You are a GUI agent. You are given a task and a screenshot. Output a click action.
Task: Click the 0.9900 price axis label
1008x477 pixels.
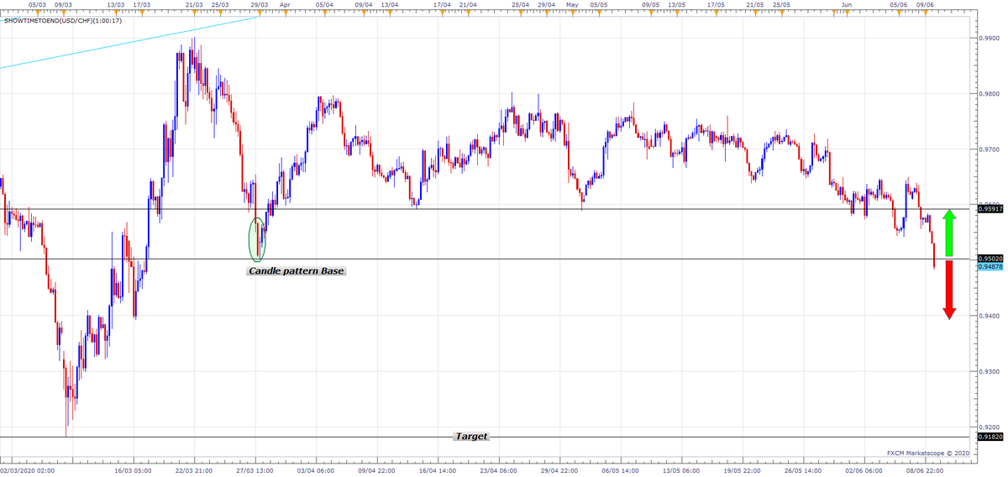989,38
